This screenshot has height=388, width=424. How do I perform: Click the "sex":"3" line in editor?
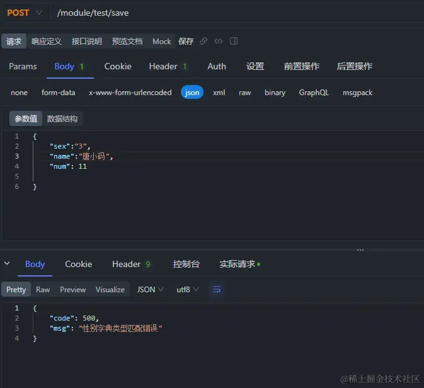[x=69, y=146]
